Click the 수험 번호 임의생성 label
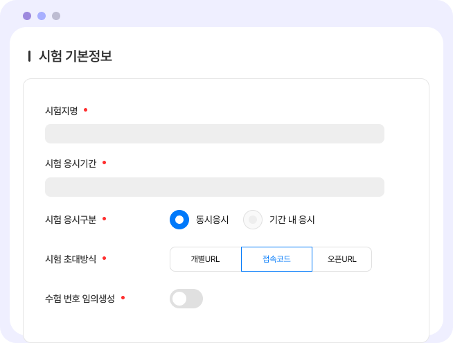 [x=80, y=299]
